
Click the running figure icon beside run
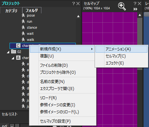pyautogui.click(x=23, y=21)
